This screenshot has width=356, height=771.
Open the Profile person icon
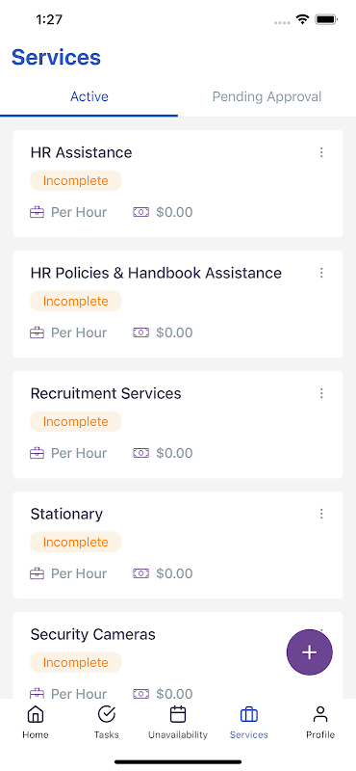(320, 714)
